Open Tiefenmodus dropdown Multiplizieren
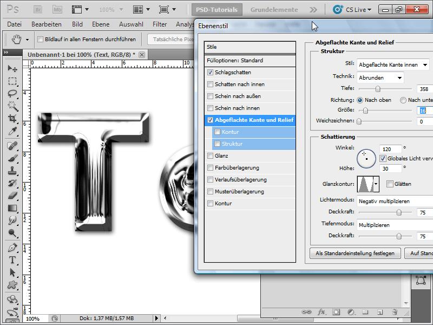Viewport: 433px width, 325px height. (395, 225)
